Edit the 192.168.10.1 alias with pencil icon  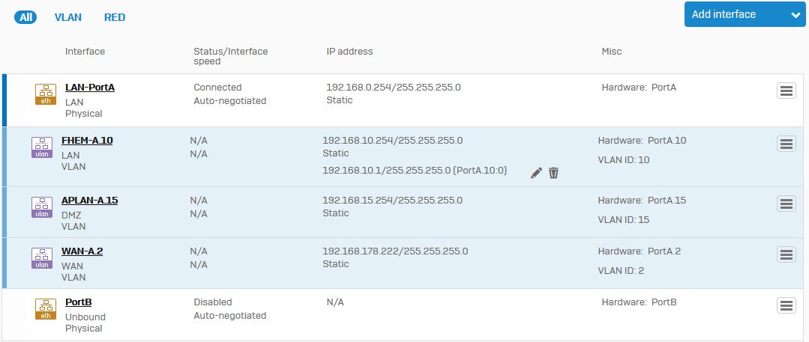click(536, 173)
